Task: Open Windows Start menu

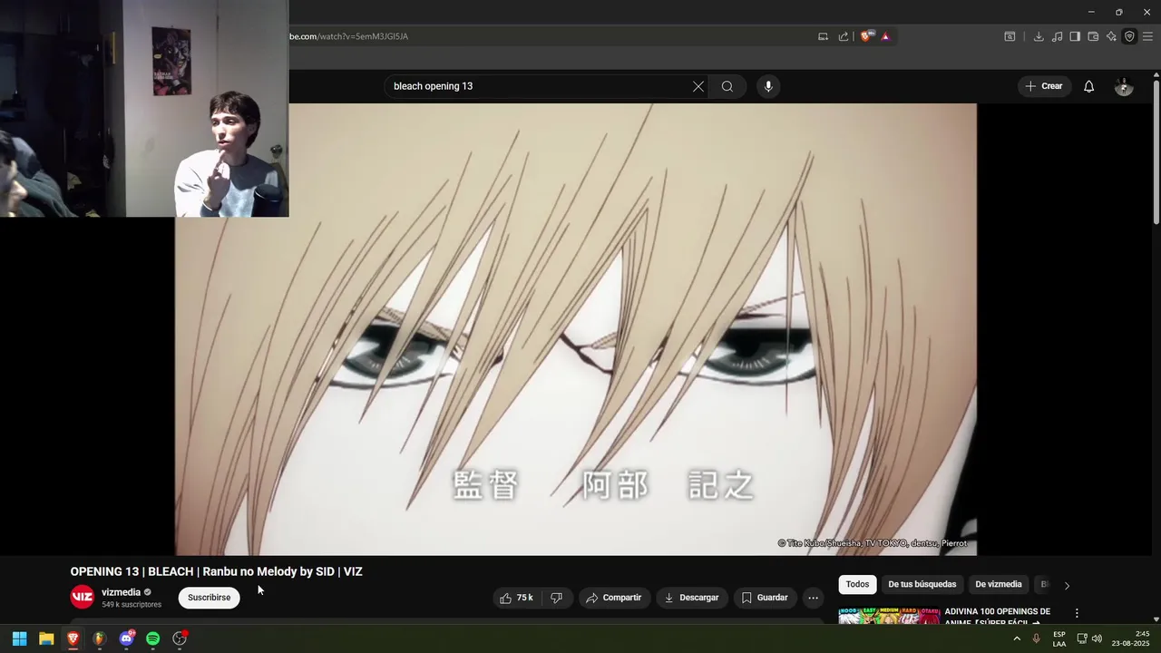Action: click(19, 638)
